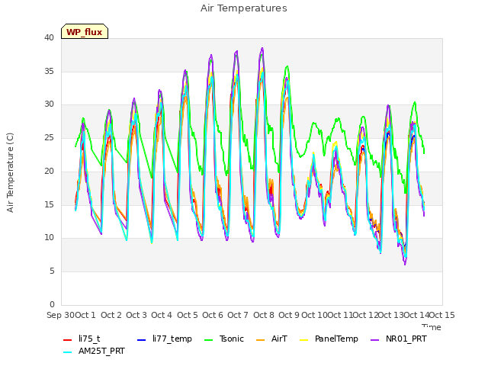488x366 pixels.
Task: Click the Oct 15 x-axis tick label
Action: 442,315
